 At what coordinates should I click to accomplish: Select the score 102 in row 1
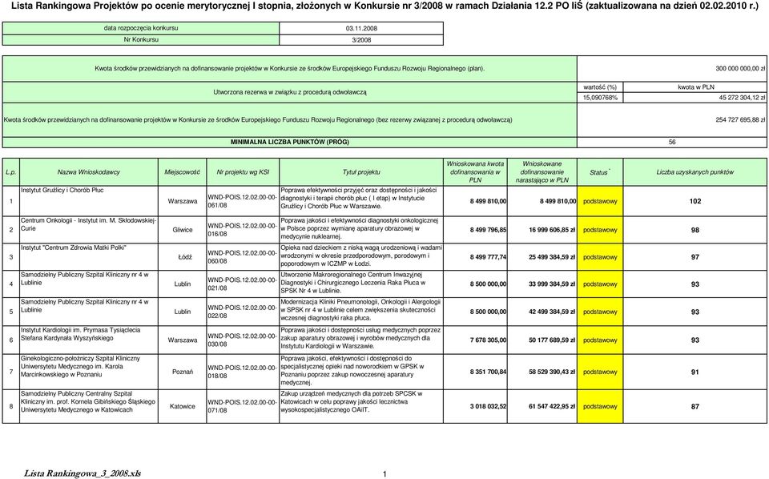coord(695,201)
